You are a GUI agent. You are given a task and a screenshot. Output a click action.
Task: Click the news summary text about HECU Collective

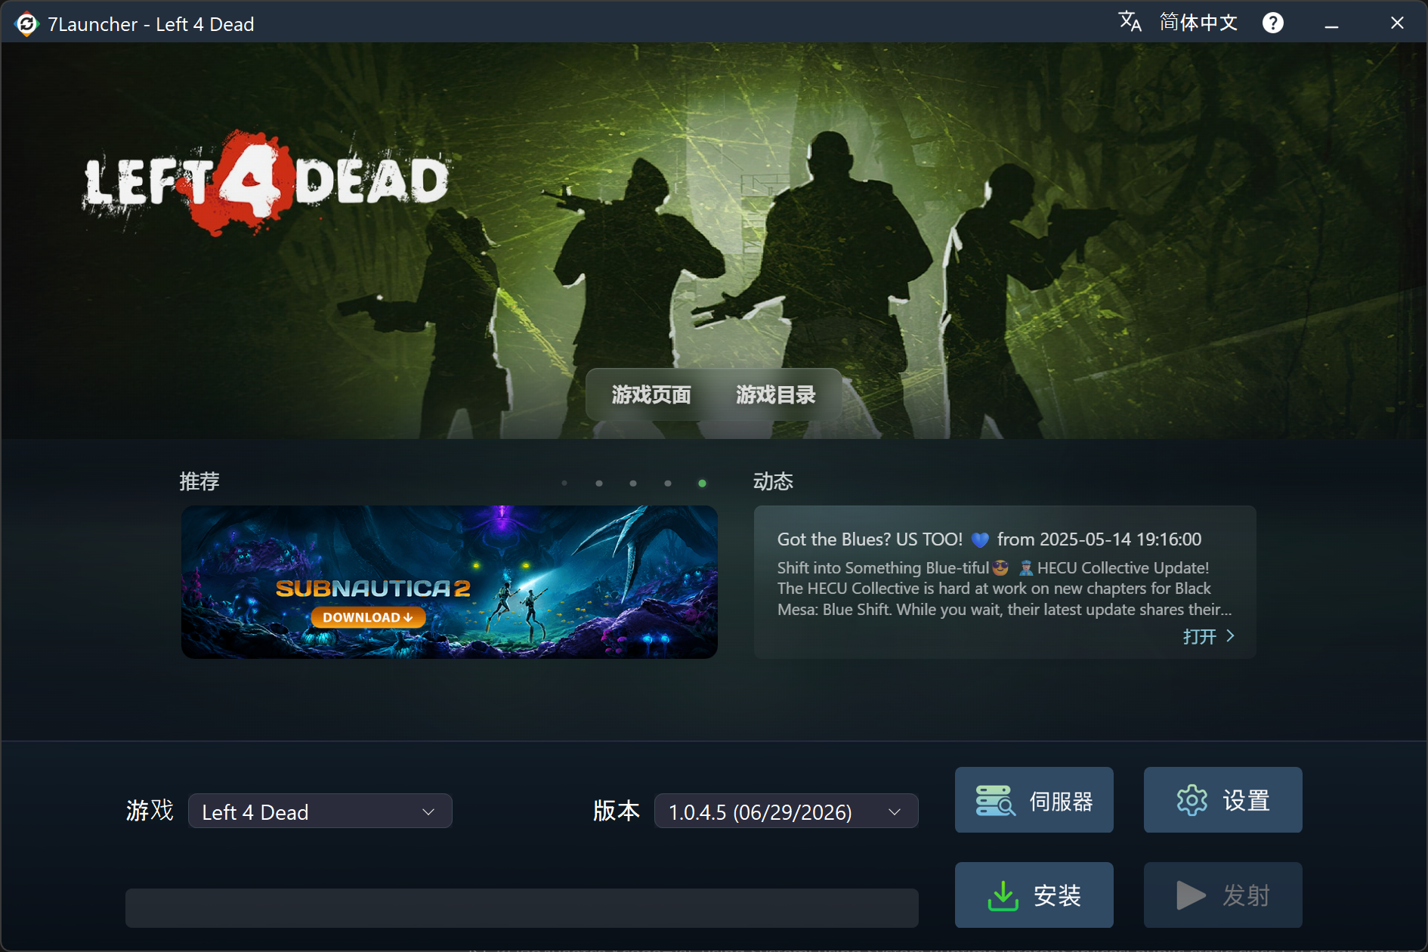tap(1004, 589)
